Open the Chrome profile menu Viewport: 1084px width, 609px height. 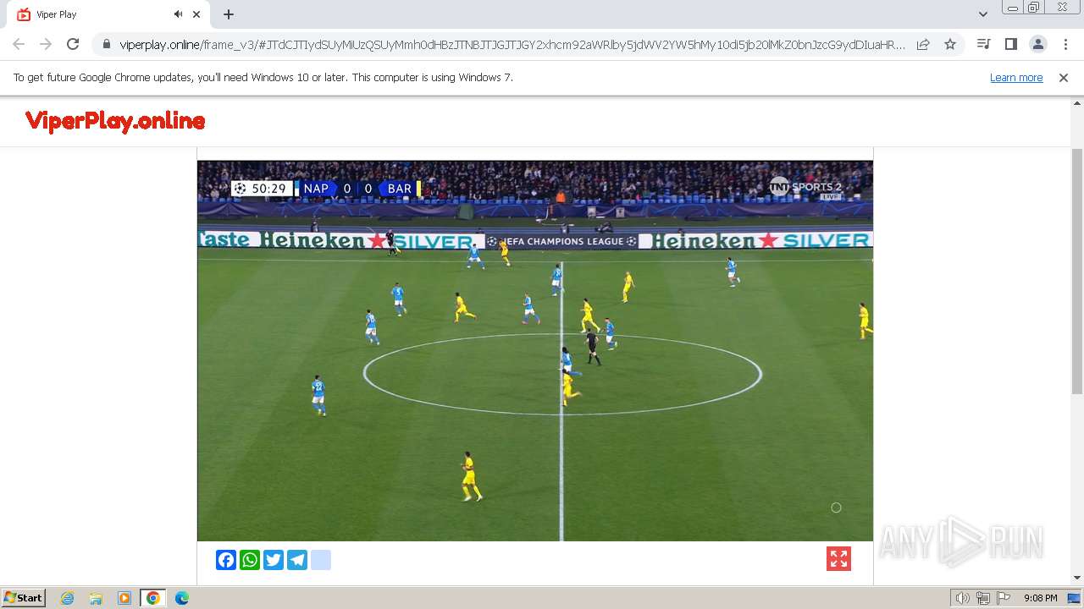click(1037, 44)
